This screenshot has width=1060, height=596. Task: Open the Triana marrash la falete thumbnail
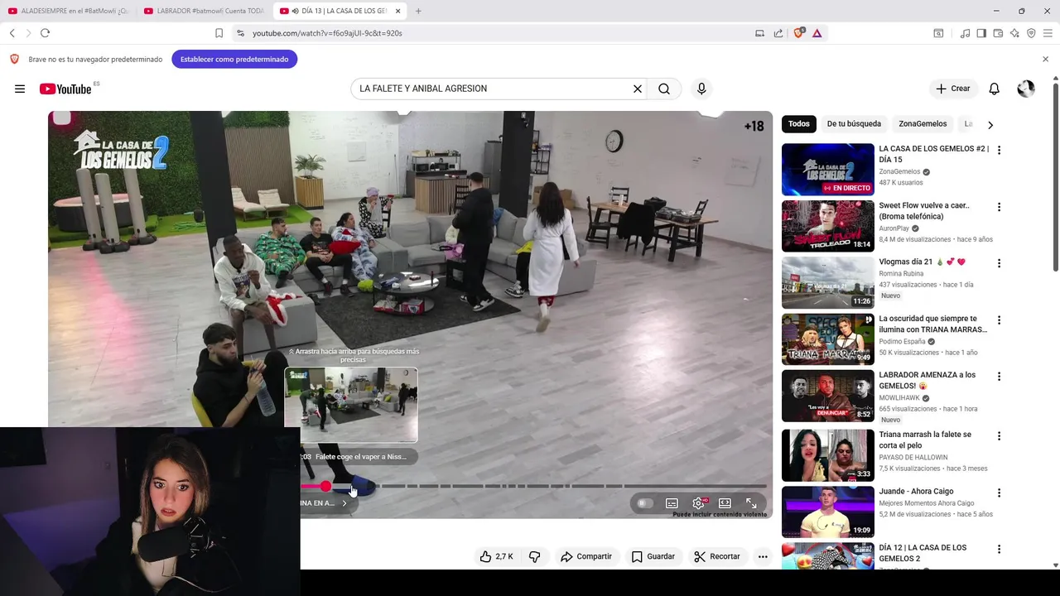coord(828,454)
